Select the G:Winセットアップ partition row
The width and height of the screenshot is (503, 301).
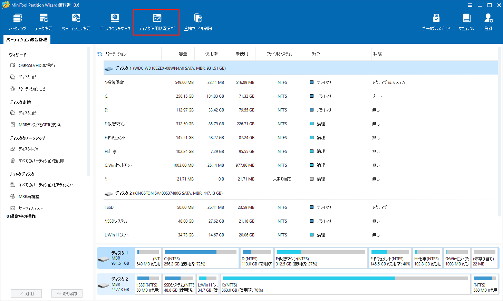coord(301,165)
